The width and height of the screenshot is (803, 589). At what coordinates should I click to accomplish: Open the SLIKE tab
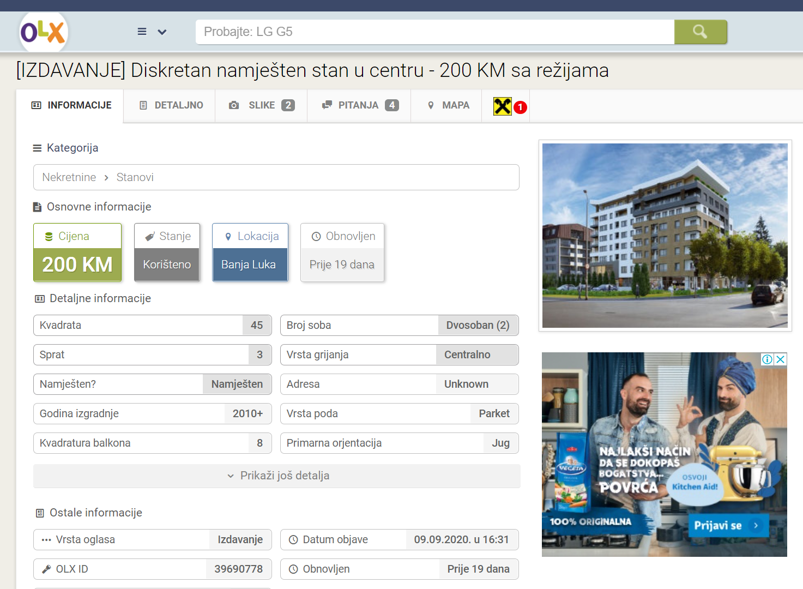(x=262, y=105)
